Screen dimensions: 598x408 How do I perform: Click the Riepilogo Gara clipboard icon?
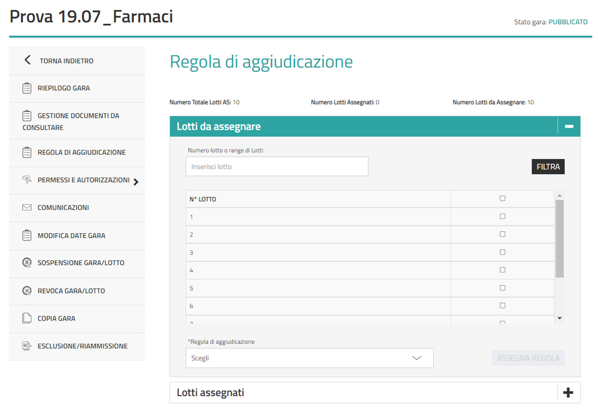pos(27,88)
